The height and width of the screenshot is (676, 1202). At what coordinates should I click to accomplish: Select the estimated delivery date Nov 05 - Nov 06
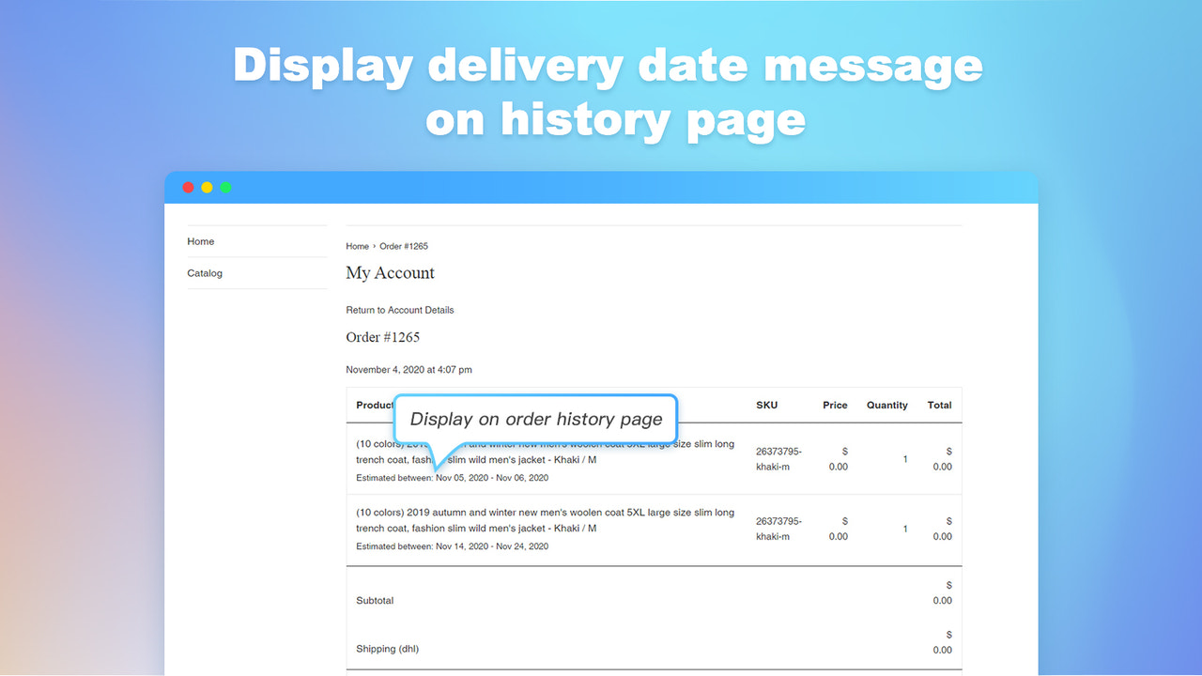452,478
